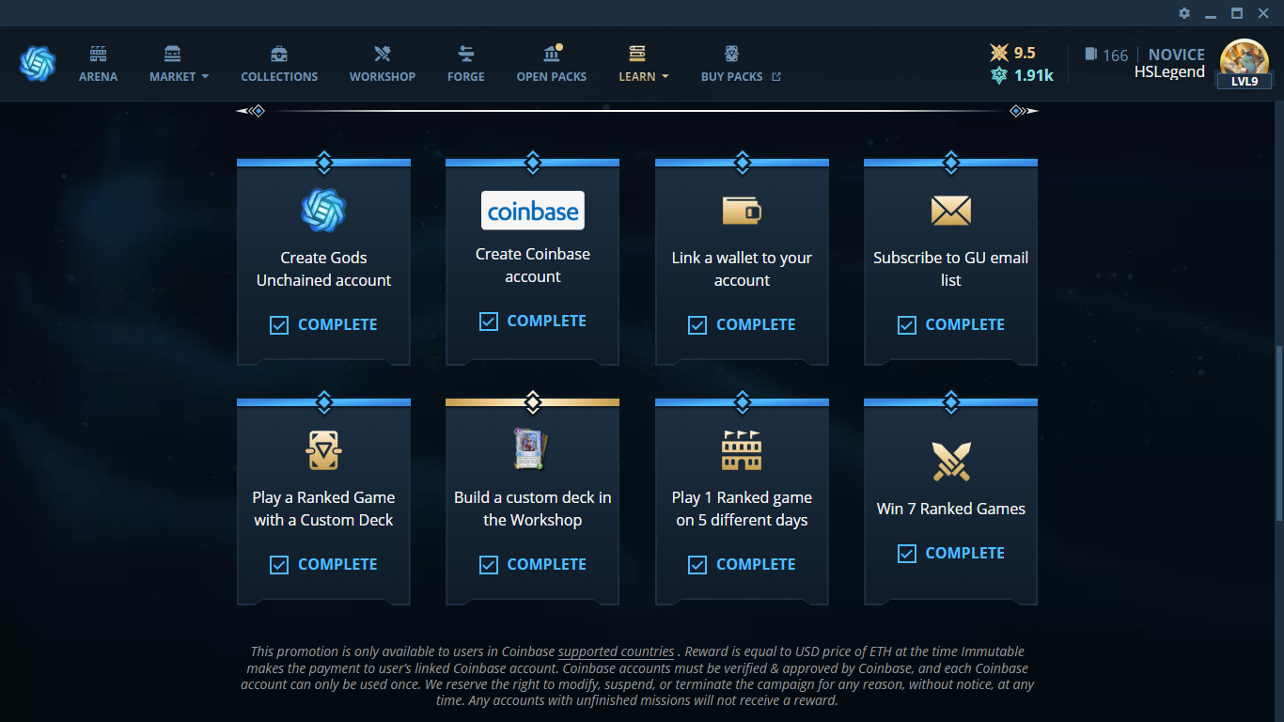The width and height of the screenshot is (1284, 722).
Task: Click the Flux currency icon beside 9.5
Action: click(x=999, y=54)
